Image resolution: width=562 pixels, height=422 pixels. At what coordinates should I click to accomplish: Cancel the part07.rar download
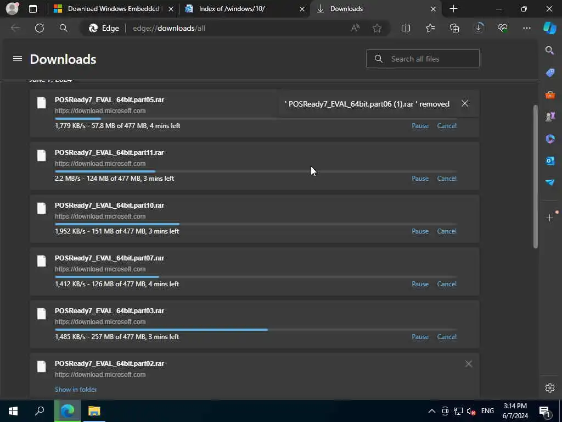(x=447, y=284)
